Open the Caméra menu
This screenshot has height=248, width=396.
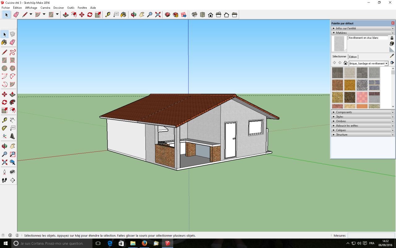coord(45,8)
